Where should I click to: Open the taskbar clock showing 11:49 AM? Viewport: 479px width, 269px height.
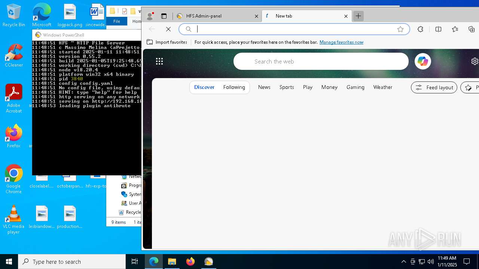[447, 262]
